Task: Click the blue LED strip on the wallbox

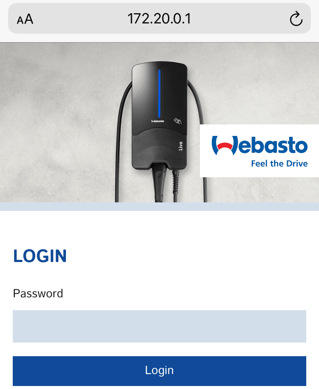Action: (x=159, y=94)
